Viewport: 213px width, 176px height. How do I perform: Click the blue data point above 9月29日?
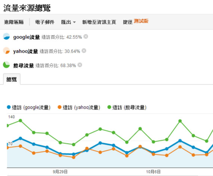[x=60, y=154]
